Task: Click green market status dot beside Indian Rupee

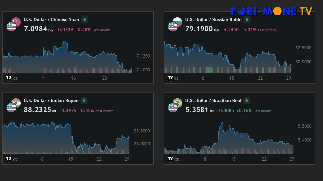Action: (84, 101)
